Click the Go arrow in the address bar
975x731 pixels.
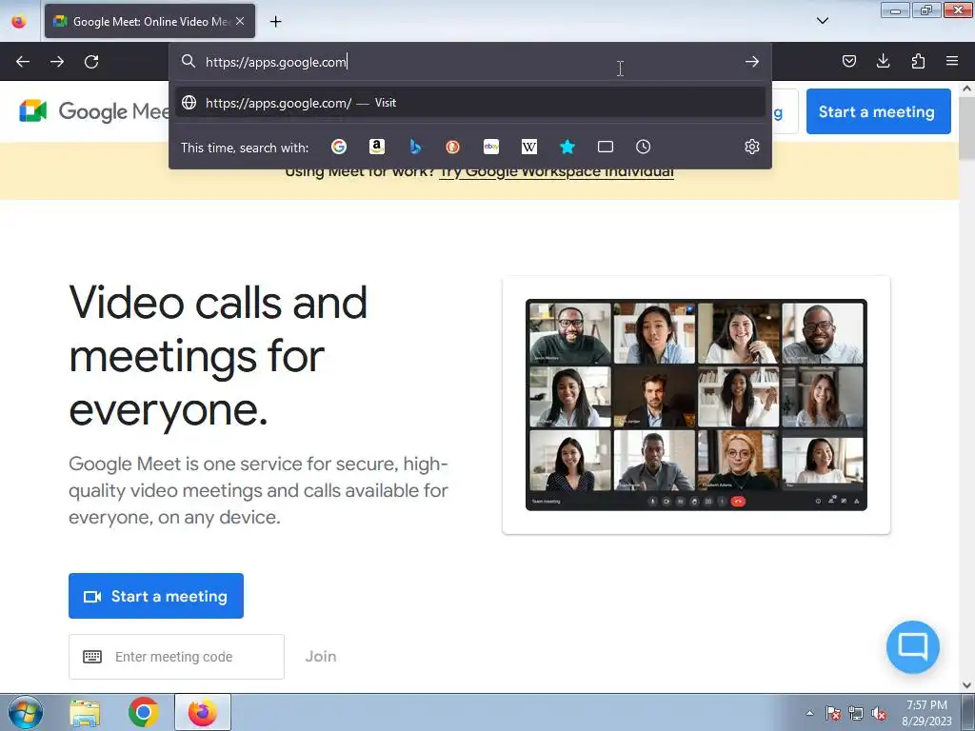(x=752, y=62)
